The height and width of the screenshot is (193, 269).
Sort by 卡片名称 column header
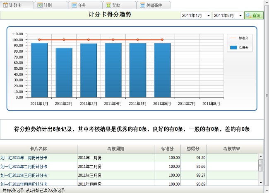click(38, 149)
